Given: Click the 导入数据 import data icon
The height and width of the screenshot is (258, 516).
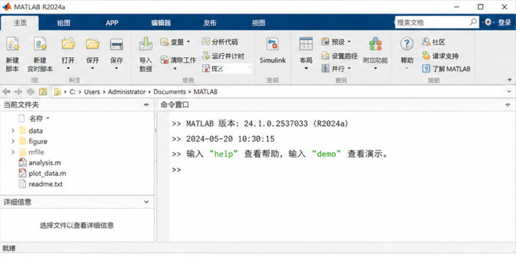Looking at the screenshot, I should pos(146,44).
